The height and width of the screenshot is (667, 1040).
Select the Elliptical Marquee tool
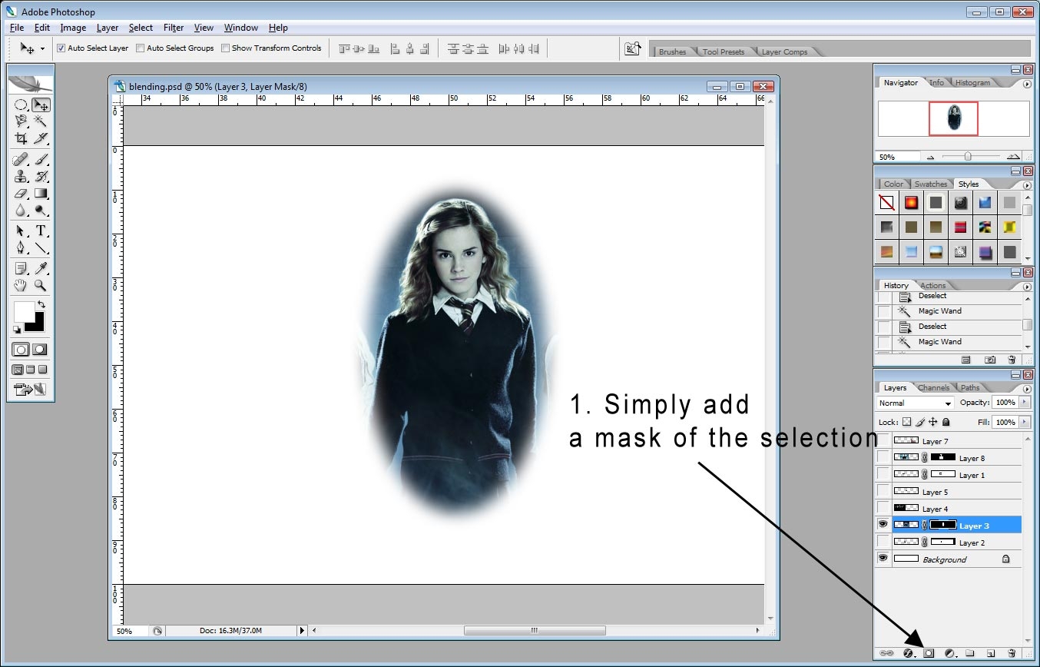pos(21,105)
